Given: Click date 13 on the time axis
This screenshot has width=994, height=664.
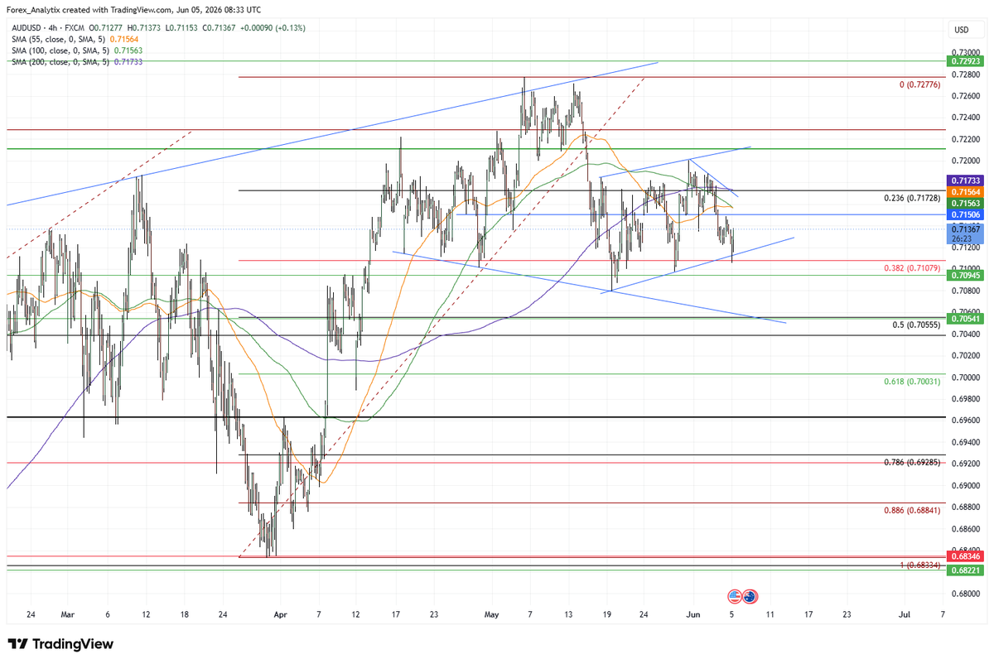Looking at the screenshot, I should click(568, 614).
